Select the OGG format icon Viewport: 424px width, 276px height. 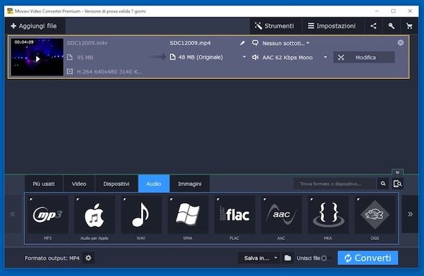375,215
